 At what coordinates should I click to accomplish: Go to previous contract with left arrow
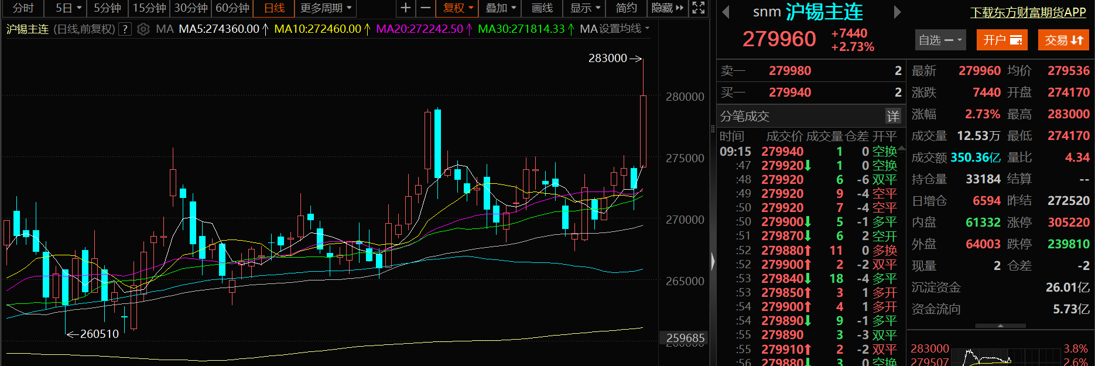click(x=726, y=12)
